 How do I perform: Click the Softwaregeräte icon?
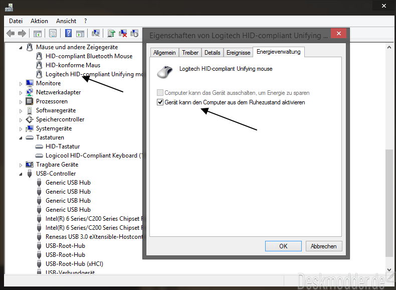click(30, 110)
